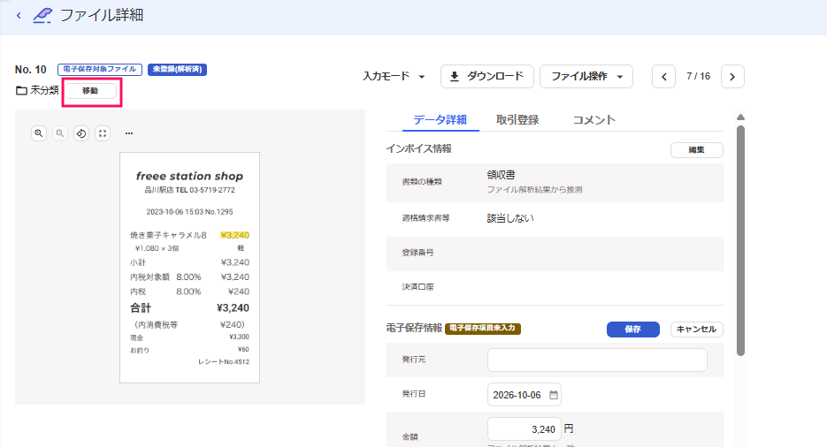The height and width of the screenshot is (447, 827).
Task: Click the receipt image thumbnail
Action: pos(190,268)
